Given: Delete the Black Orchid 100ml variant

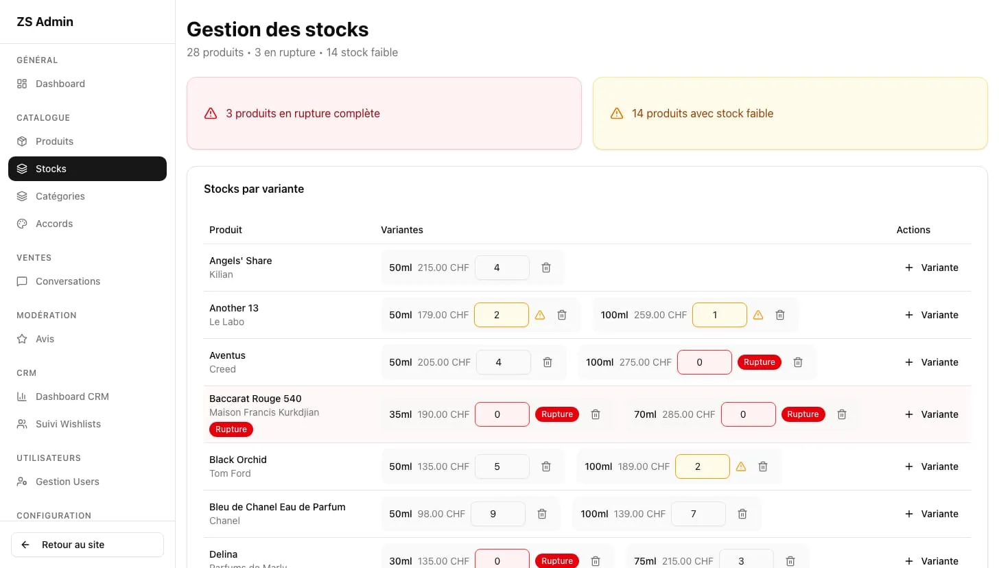Looking at the screenshot, I should click(763, 466).
